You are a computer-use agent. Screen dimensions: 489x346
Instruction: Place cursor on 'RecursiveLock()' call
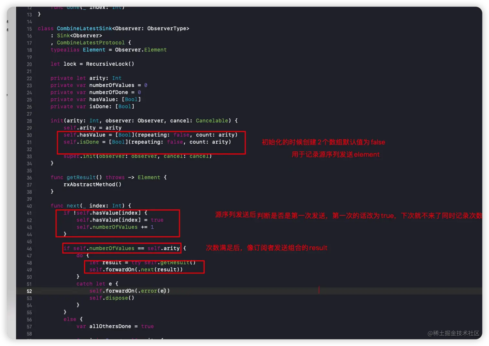coord(110,64)
